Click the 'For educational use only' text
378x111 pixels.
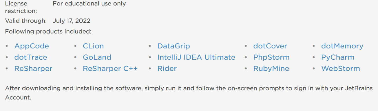89,4
